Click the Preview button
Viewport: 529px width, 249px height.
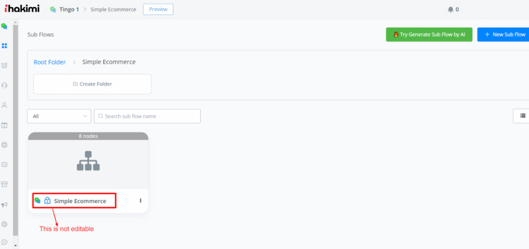click(158, 9)
